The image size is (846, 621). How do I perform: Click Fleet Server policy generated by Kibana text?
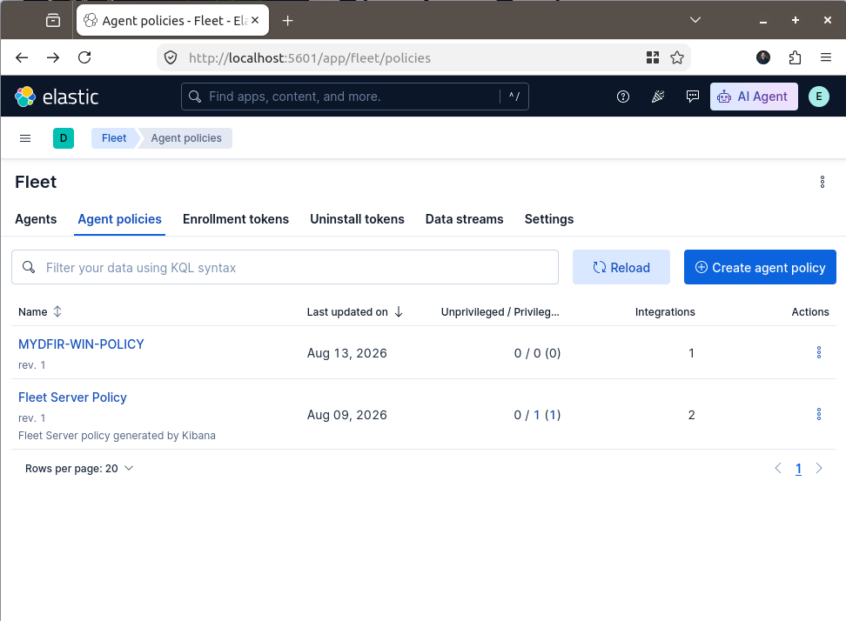(x=117, y=436)
